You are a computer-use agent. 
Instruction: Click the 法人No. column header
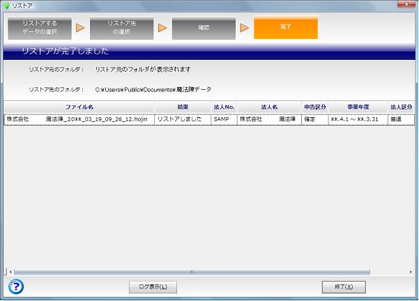(224, 107)
